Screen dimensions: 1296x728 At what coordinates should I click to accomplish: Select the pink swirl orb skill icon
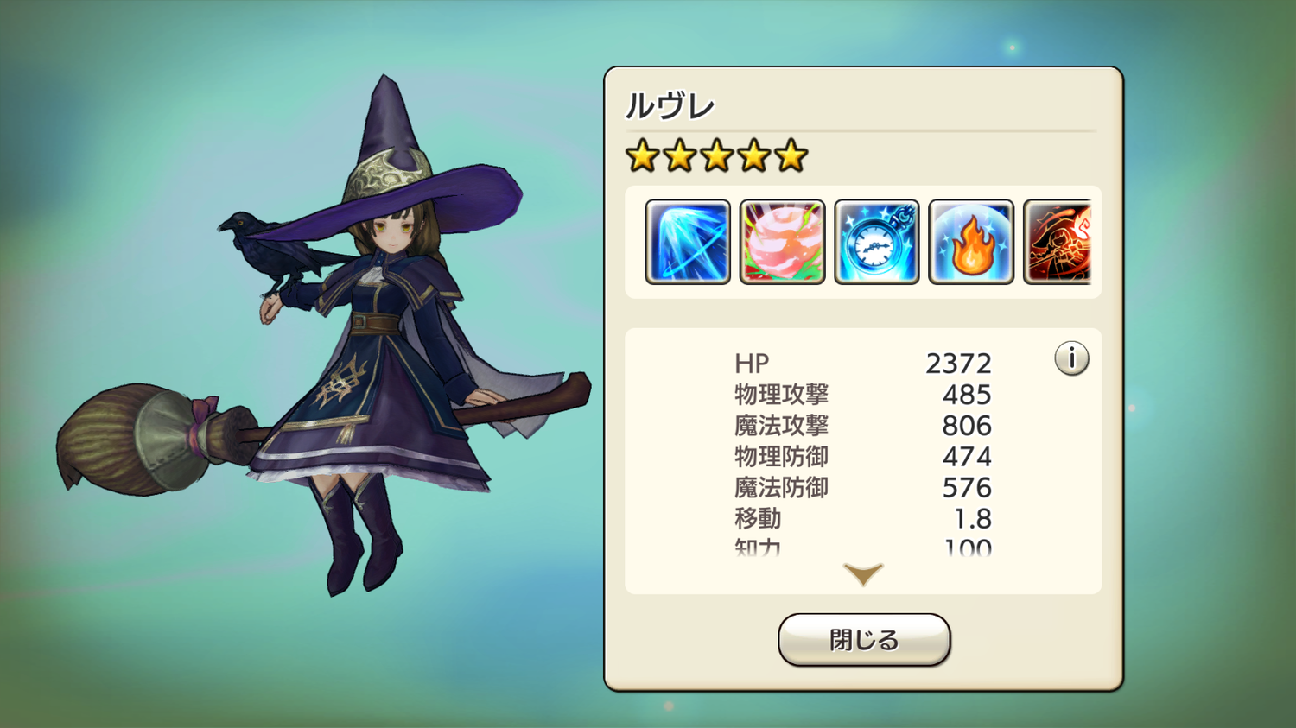tap(782, 242)
